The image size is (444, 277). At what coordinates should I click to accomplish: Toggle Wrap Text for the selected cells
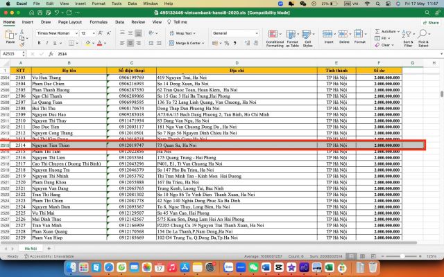click(x=182, y=33)
